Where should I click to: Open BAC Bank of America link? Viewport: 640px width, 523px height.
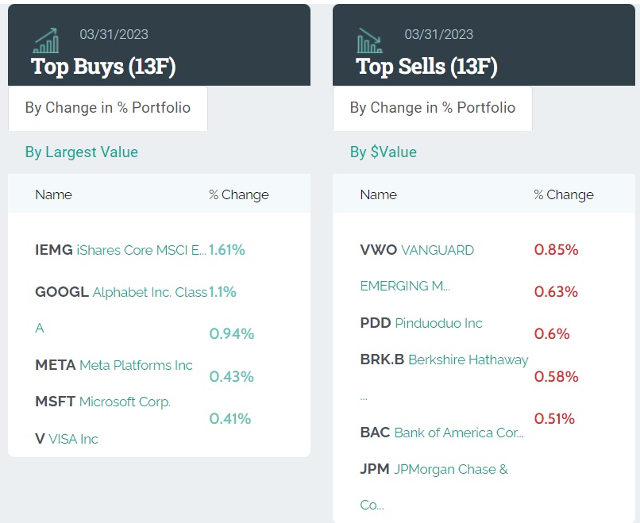click(x=441, y=433)
